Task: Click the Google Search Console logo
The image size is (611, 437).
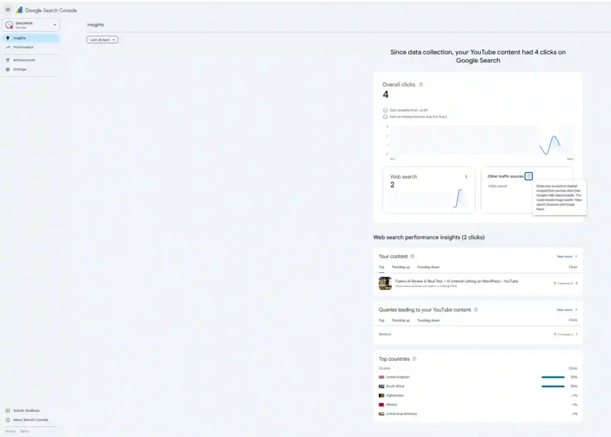Action: tap(47, 10)
